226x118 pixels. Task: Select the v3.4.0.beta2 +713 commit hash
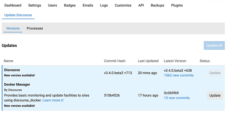point(118,73)
